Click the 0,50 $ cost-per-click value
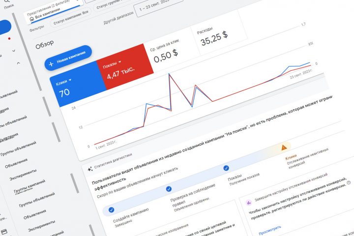This screenshot has width=354, height=236. click(166, 56)
